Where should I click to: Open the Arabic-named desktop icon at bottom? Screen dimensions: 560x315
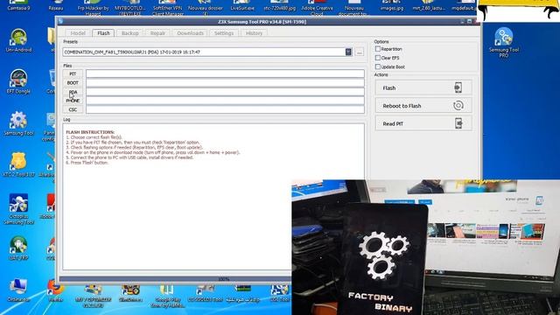coord(242,293)
